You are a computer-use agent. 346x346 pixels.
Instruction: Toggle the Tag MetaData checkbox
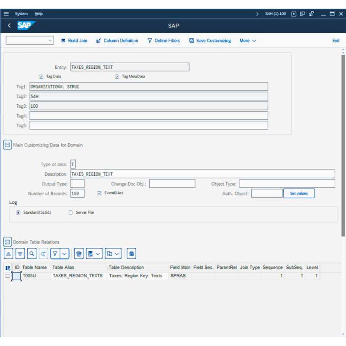point(117,77)
